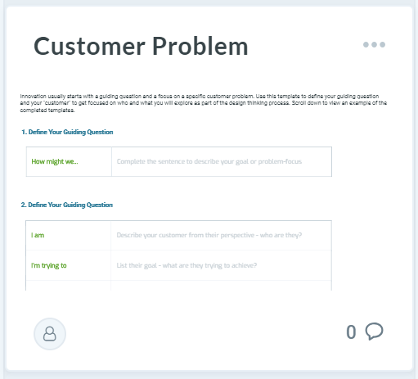The width and height of the screenshot is (418, 379).
Task: Click the "List their goal" field
Action: click(221, 265)
